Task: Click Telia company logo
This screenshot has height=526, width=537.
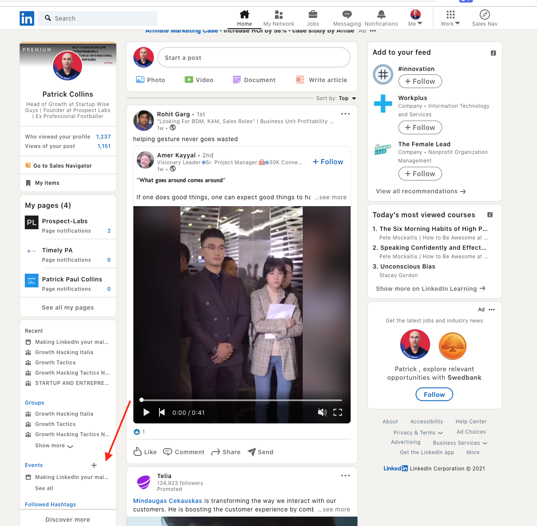Action: coord(144,482)
